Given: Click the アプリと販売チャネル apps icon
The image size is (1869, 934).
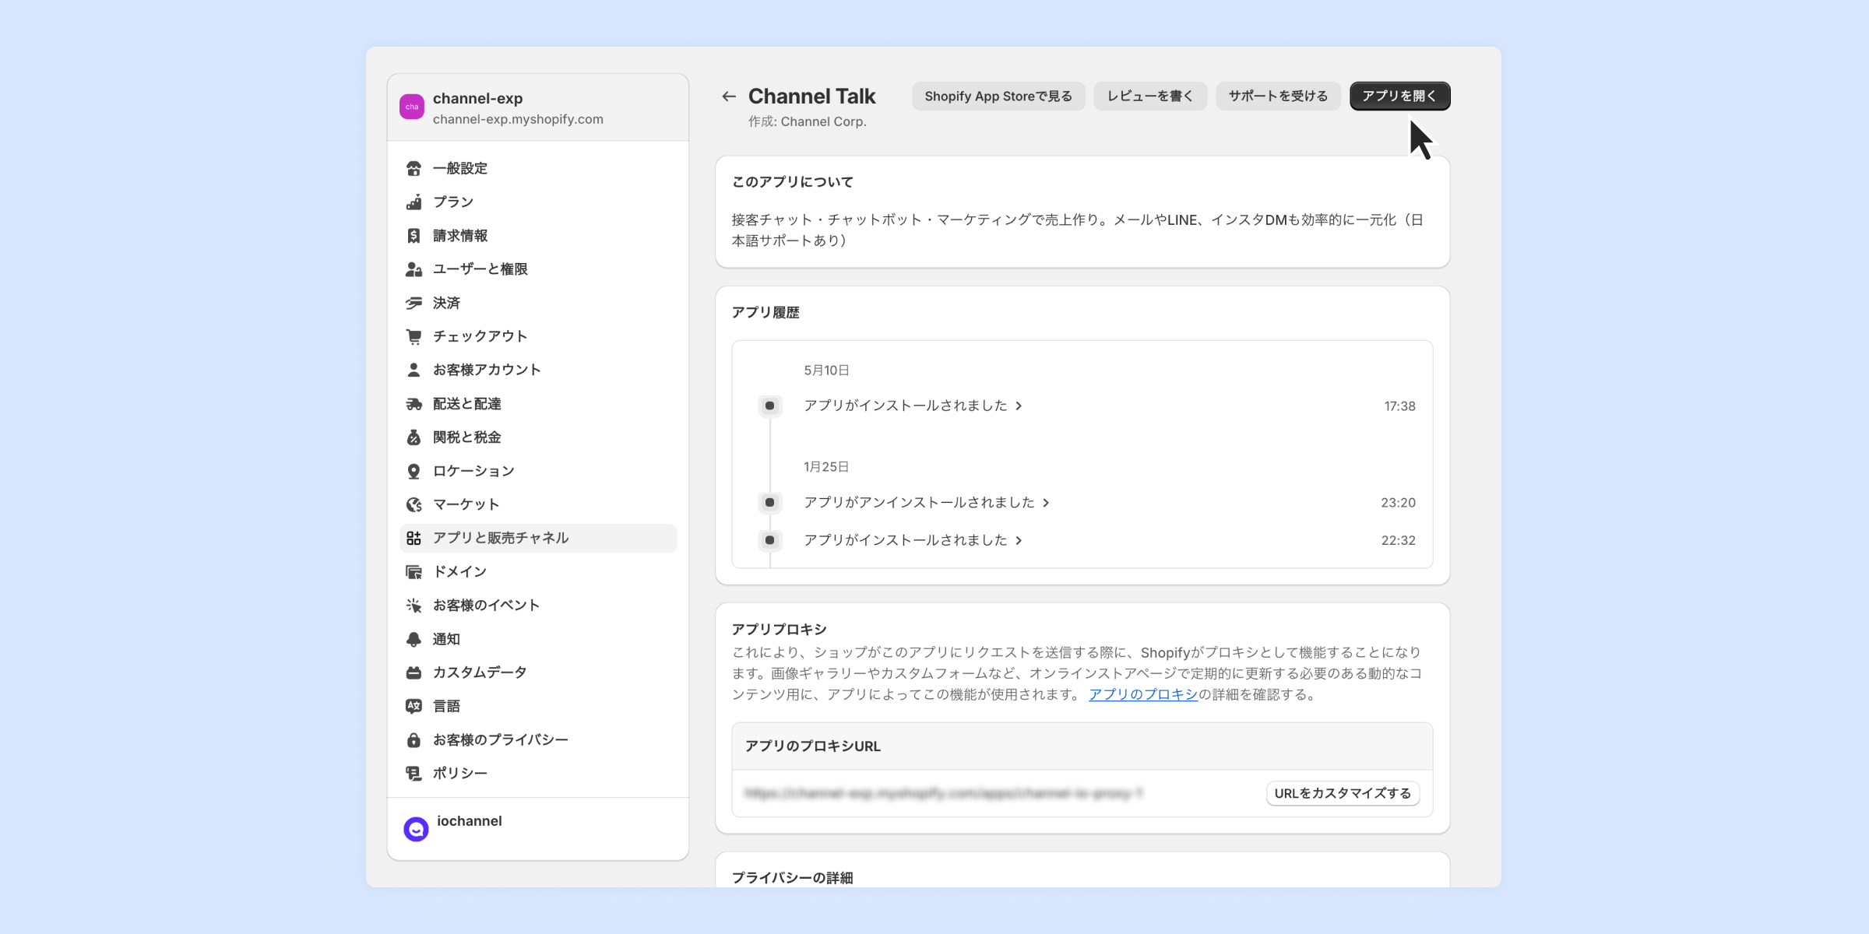Looking at the screenshot, I should tap(414, 538).
